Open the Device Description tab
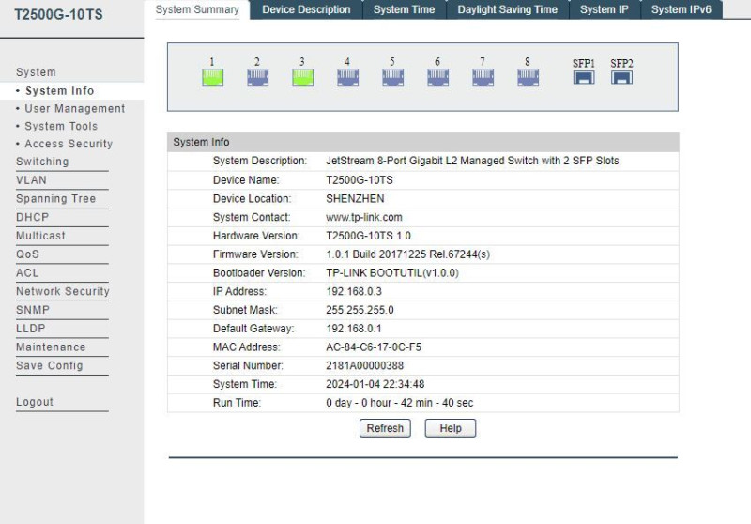 [306, 9]
